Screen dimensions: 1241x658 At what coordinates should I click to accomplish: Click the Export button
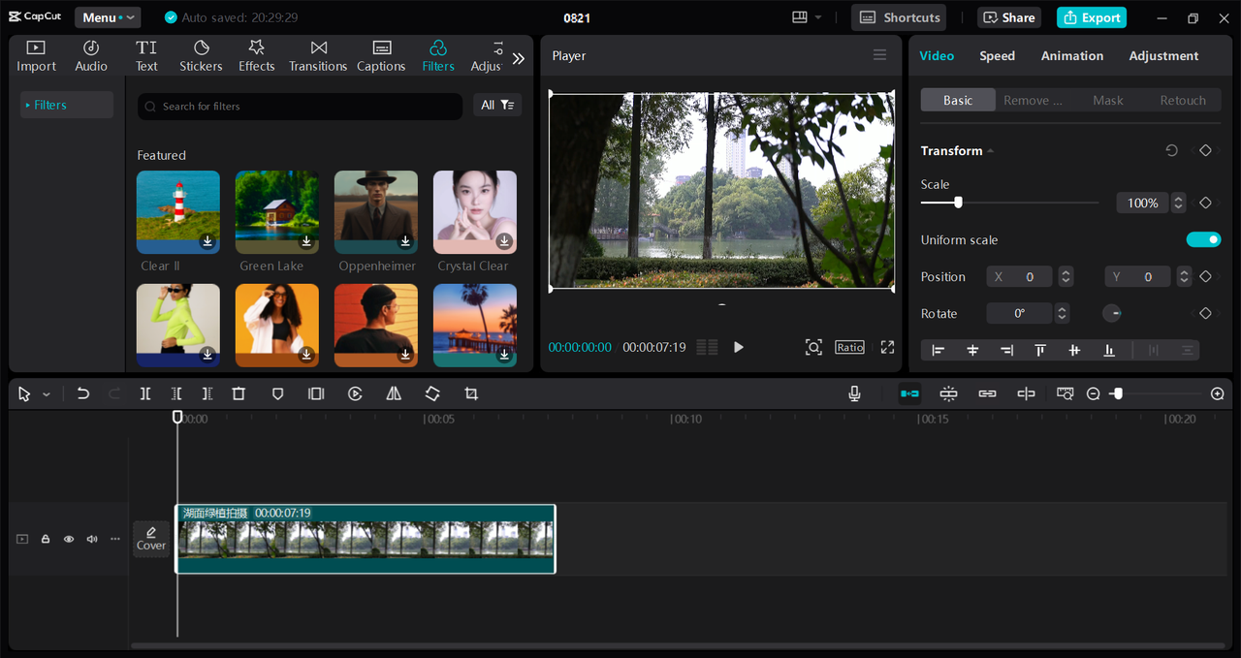(1092, 17)
